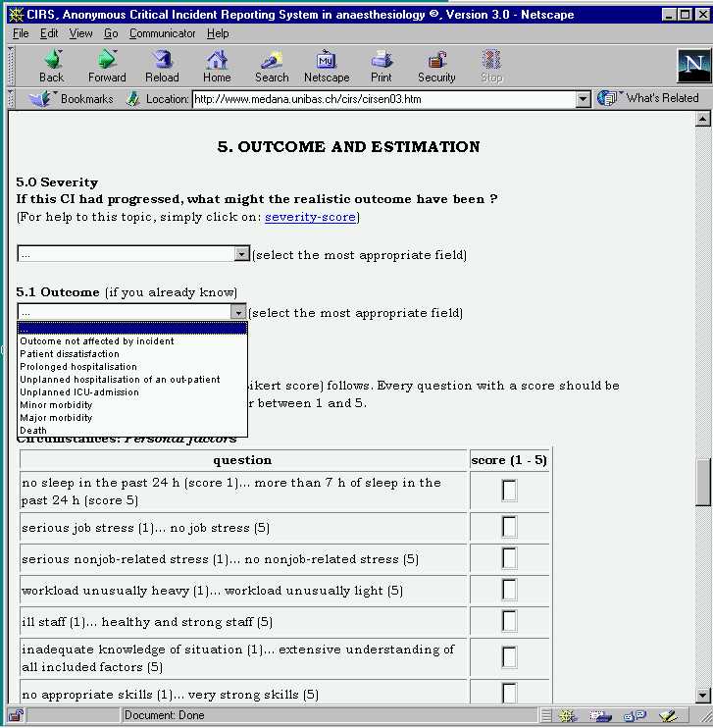Click the '5. OUTCOME AND ESTIMATION' heading
The image size is (713, 728).
coord(348,147)
